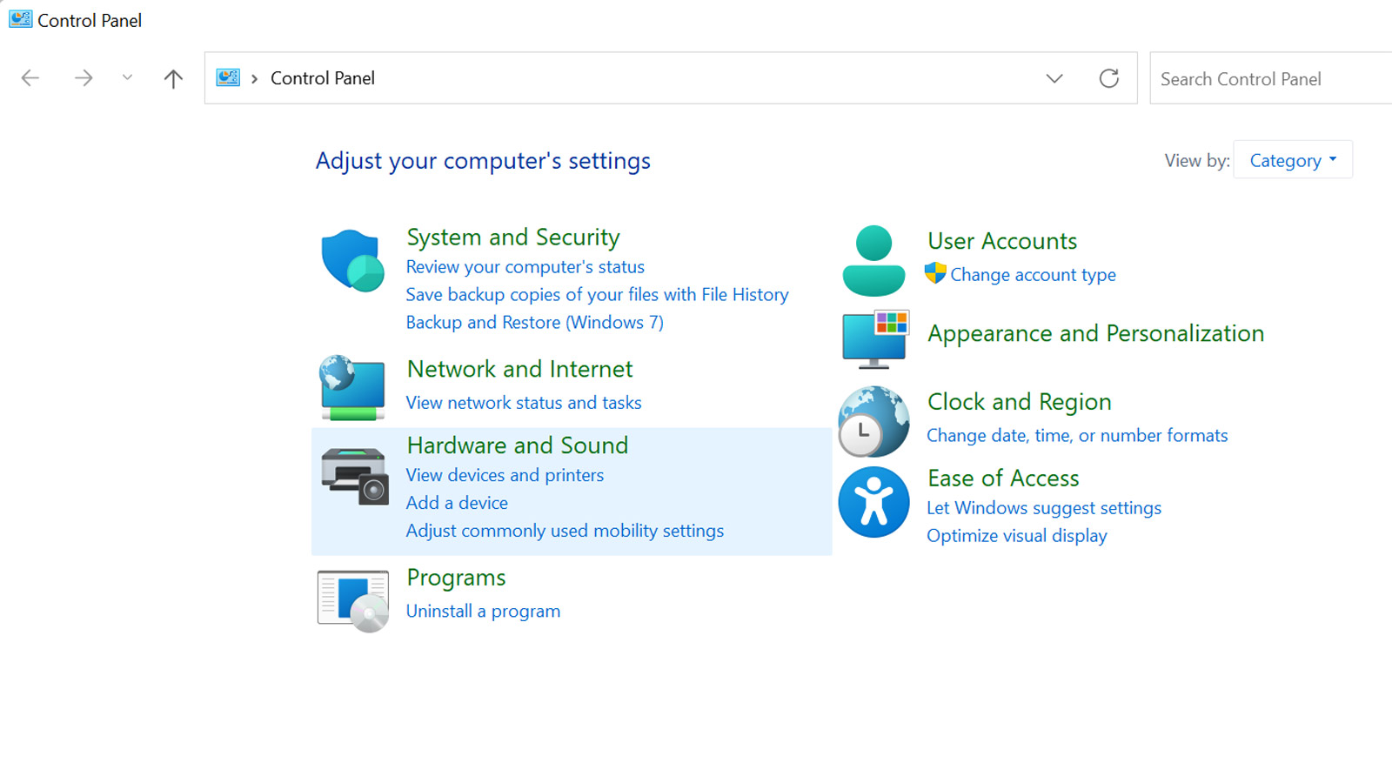Screen dimensions: 1392x783
Task: Click Optimize visual display link
Action: pyautogui.click(x=1017, y=536)
